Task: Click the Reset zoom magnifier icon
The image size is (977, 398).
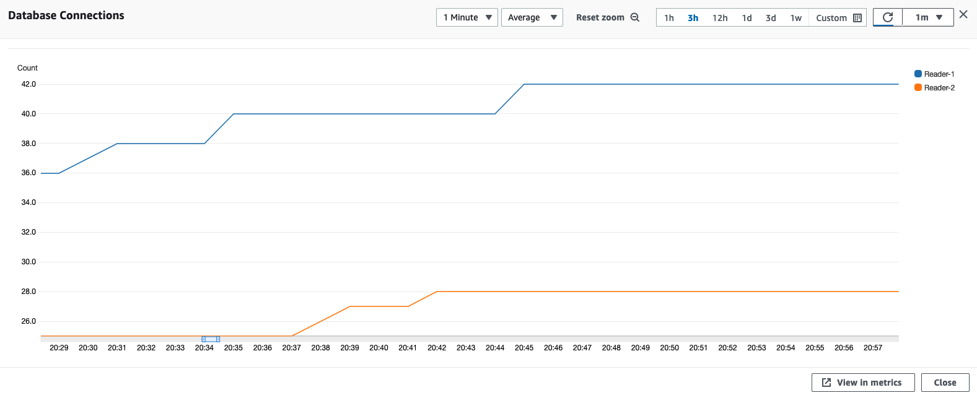Action: (635, 17)
